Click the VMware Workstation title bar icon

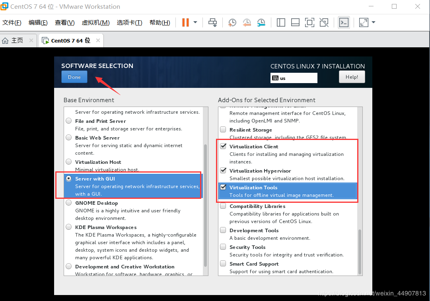[x=4, y=6]
